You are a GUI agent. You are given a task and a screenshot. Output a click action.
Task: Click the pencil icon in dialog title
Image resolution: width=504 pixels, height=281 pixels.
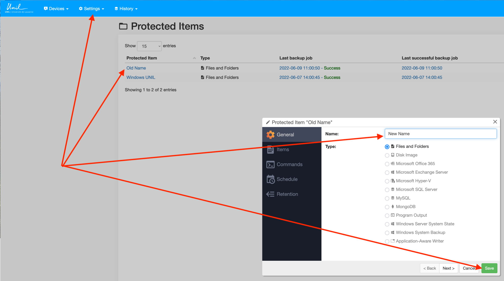[x=268, y=122]
